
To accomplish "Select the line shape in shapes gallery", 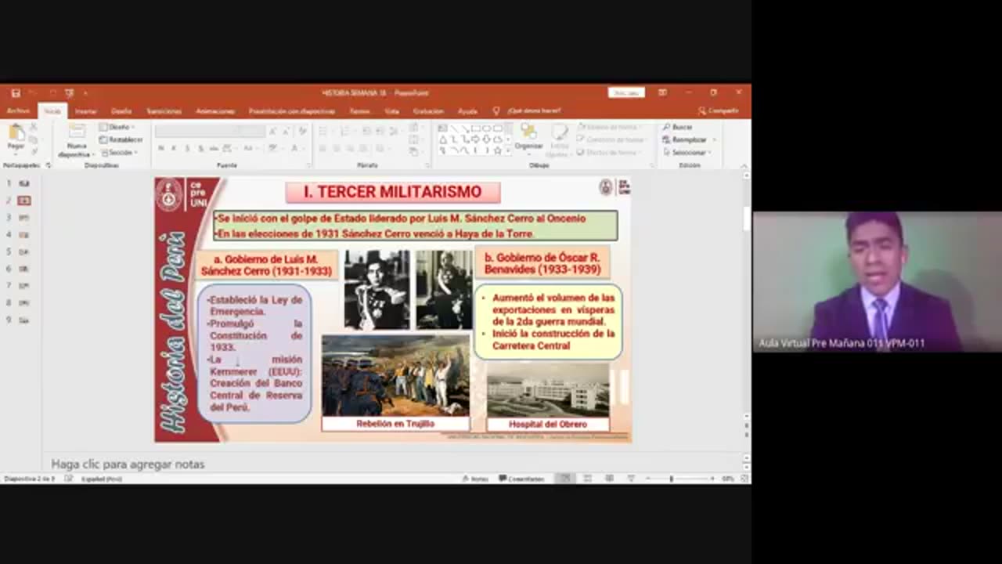I will coord(454,128).
